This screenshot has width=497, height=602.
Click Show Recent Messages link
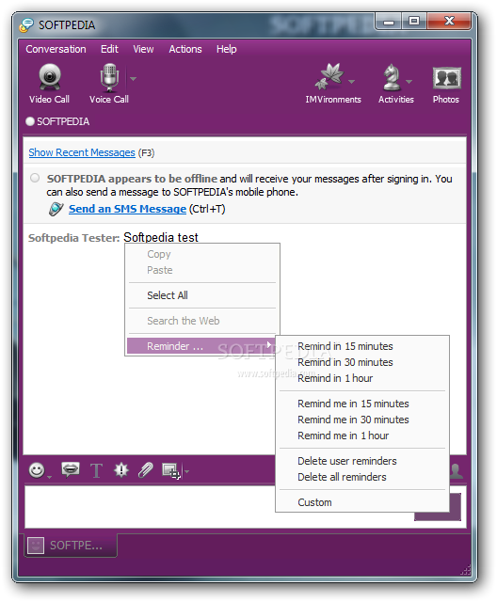click(x=82, y=152)
